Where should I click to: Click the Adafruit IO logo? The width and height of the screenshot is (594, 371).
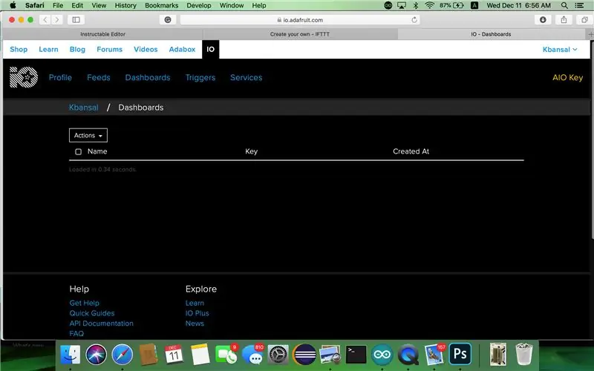24,77
